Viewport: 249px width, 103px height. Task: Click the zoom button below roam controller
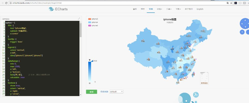[x=242, y=32]
